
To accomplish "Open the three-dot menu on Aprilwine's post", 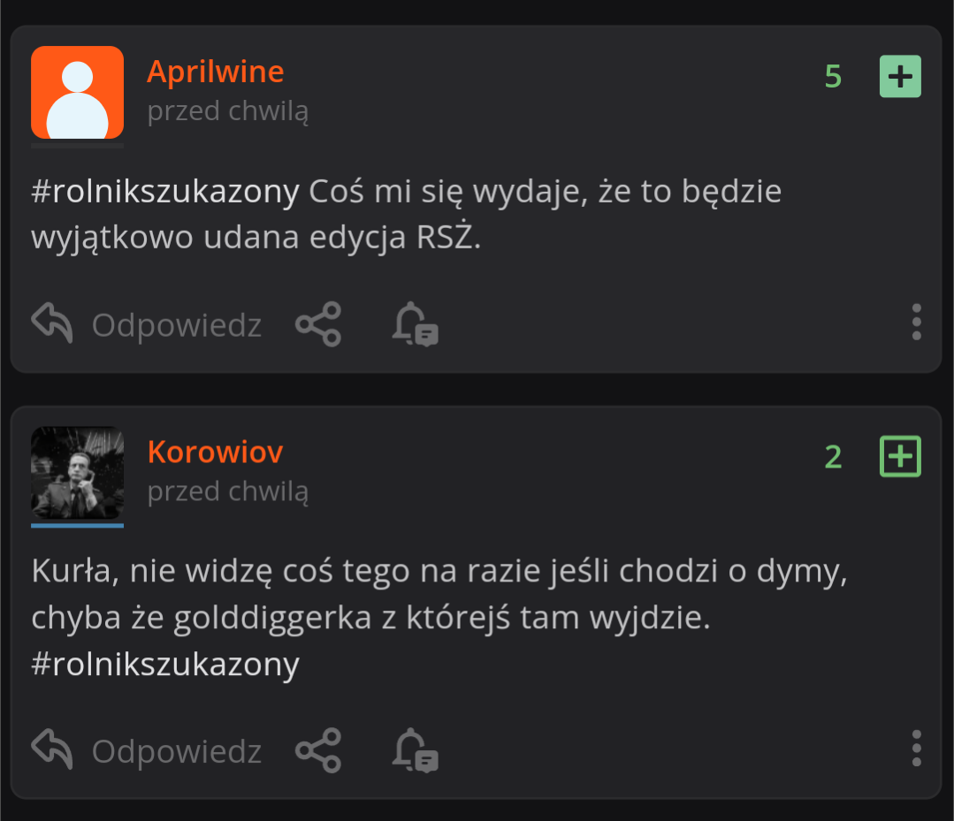I will (x=917, y=323).
